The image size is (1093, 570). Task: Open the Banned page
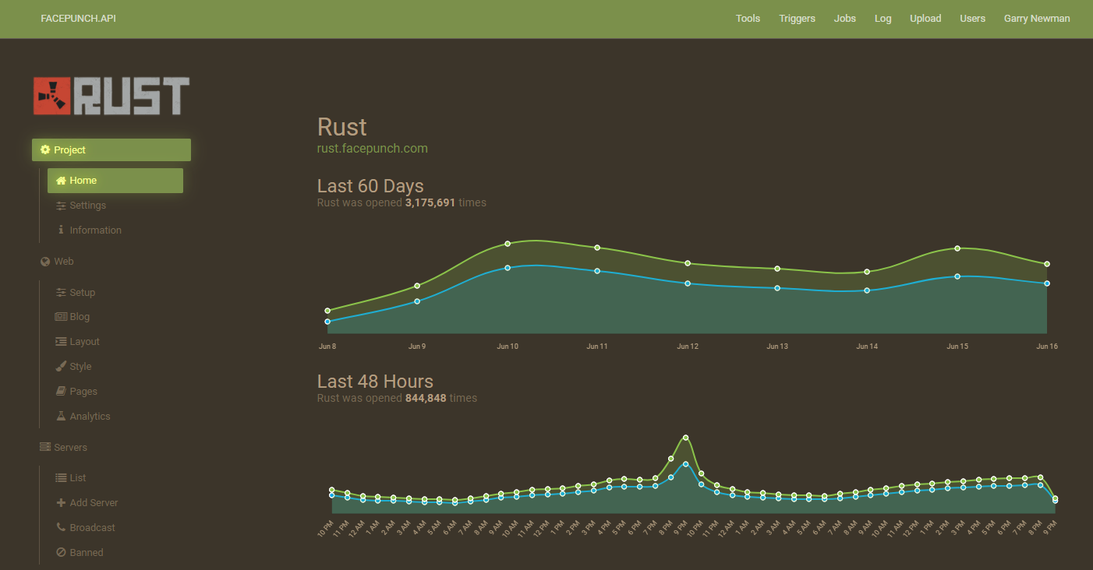80,553
